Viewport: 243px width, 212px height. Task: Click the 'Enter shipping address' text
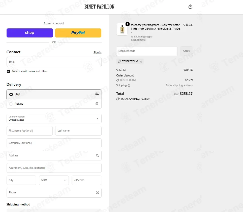pyautogui.click(x=179, y=85)
